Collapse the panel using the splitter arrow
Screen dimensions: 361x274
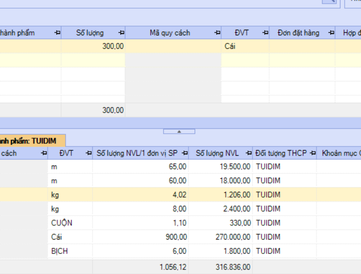point(179,132)
